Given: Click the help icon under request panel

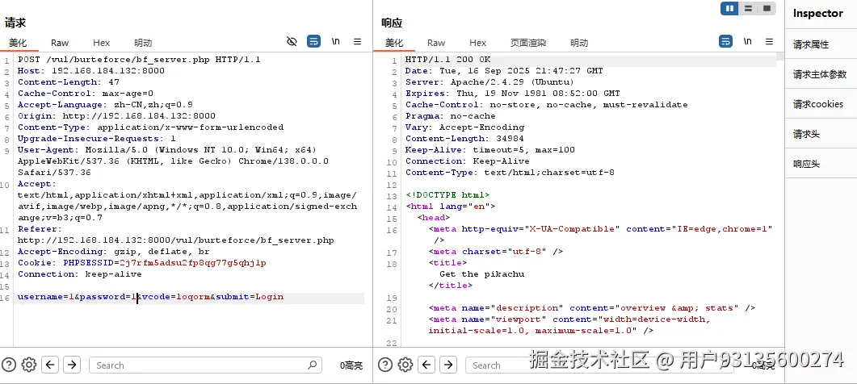Looking at the screenshot, I should [x=10, y=365].
